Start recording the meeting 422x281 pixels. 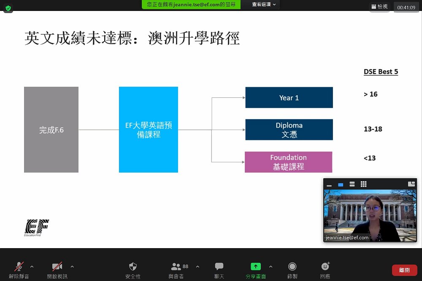292,270
